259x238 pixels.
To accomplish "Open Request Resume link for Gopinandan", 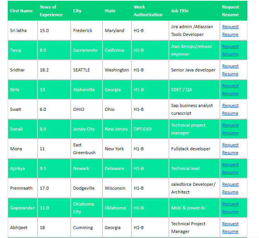I will [x=230, y=208].
